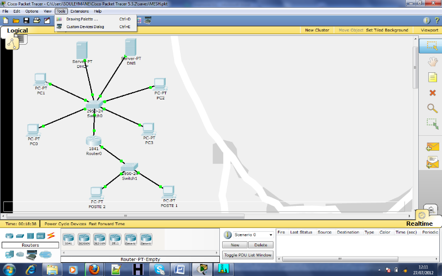Select the red X Delete tool

click(433, 93)
